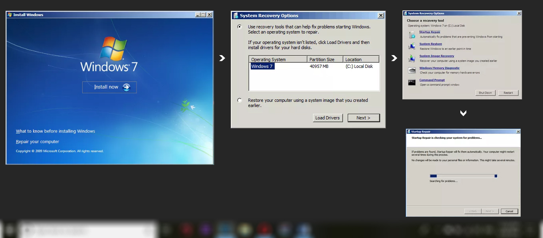Screen dimensions: 543x238
Task: Click the greyed Next button in Startup Repair
Action: [489, 211]
